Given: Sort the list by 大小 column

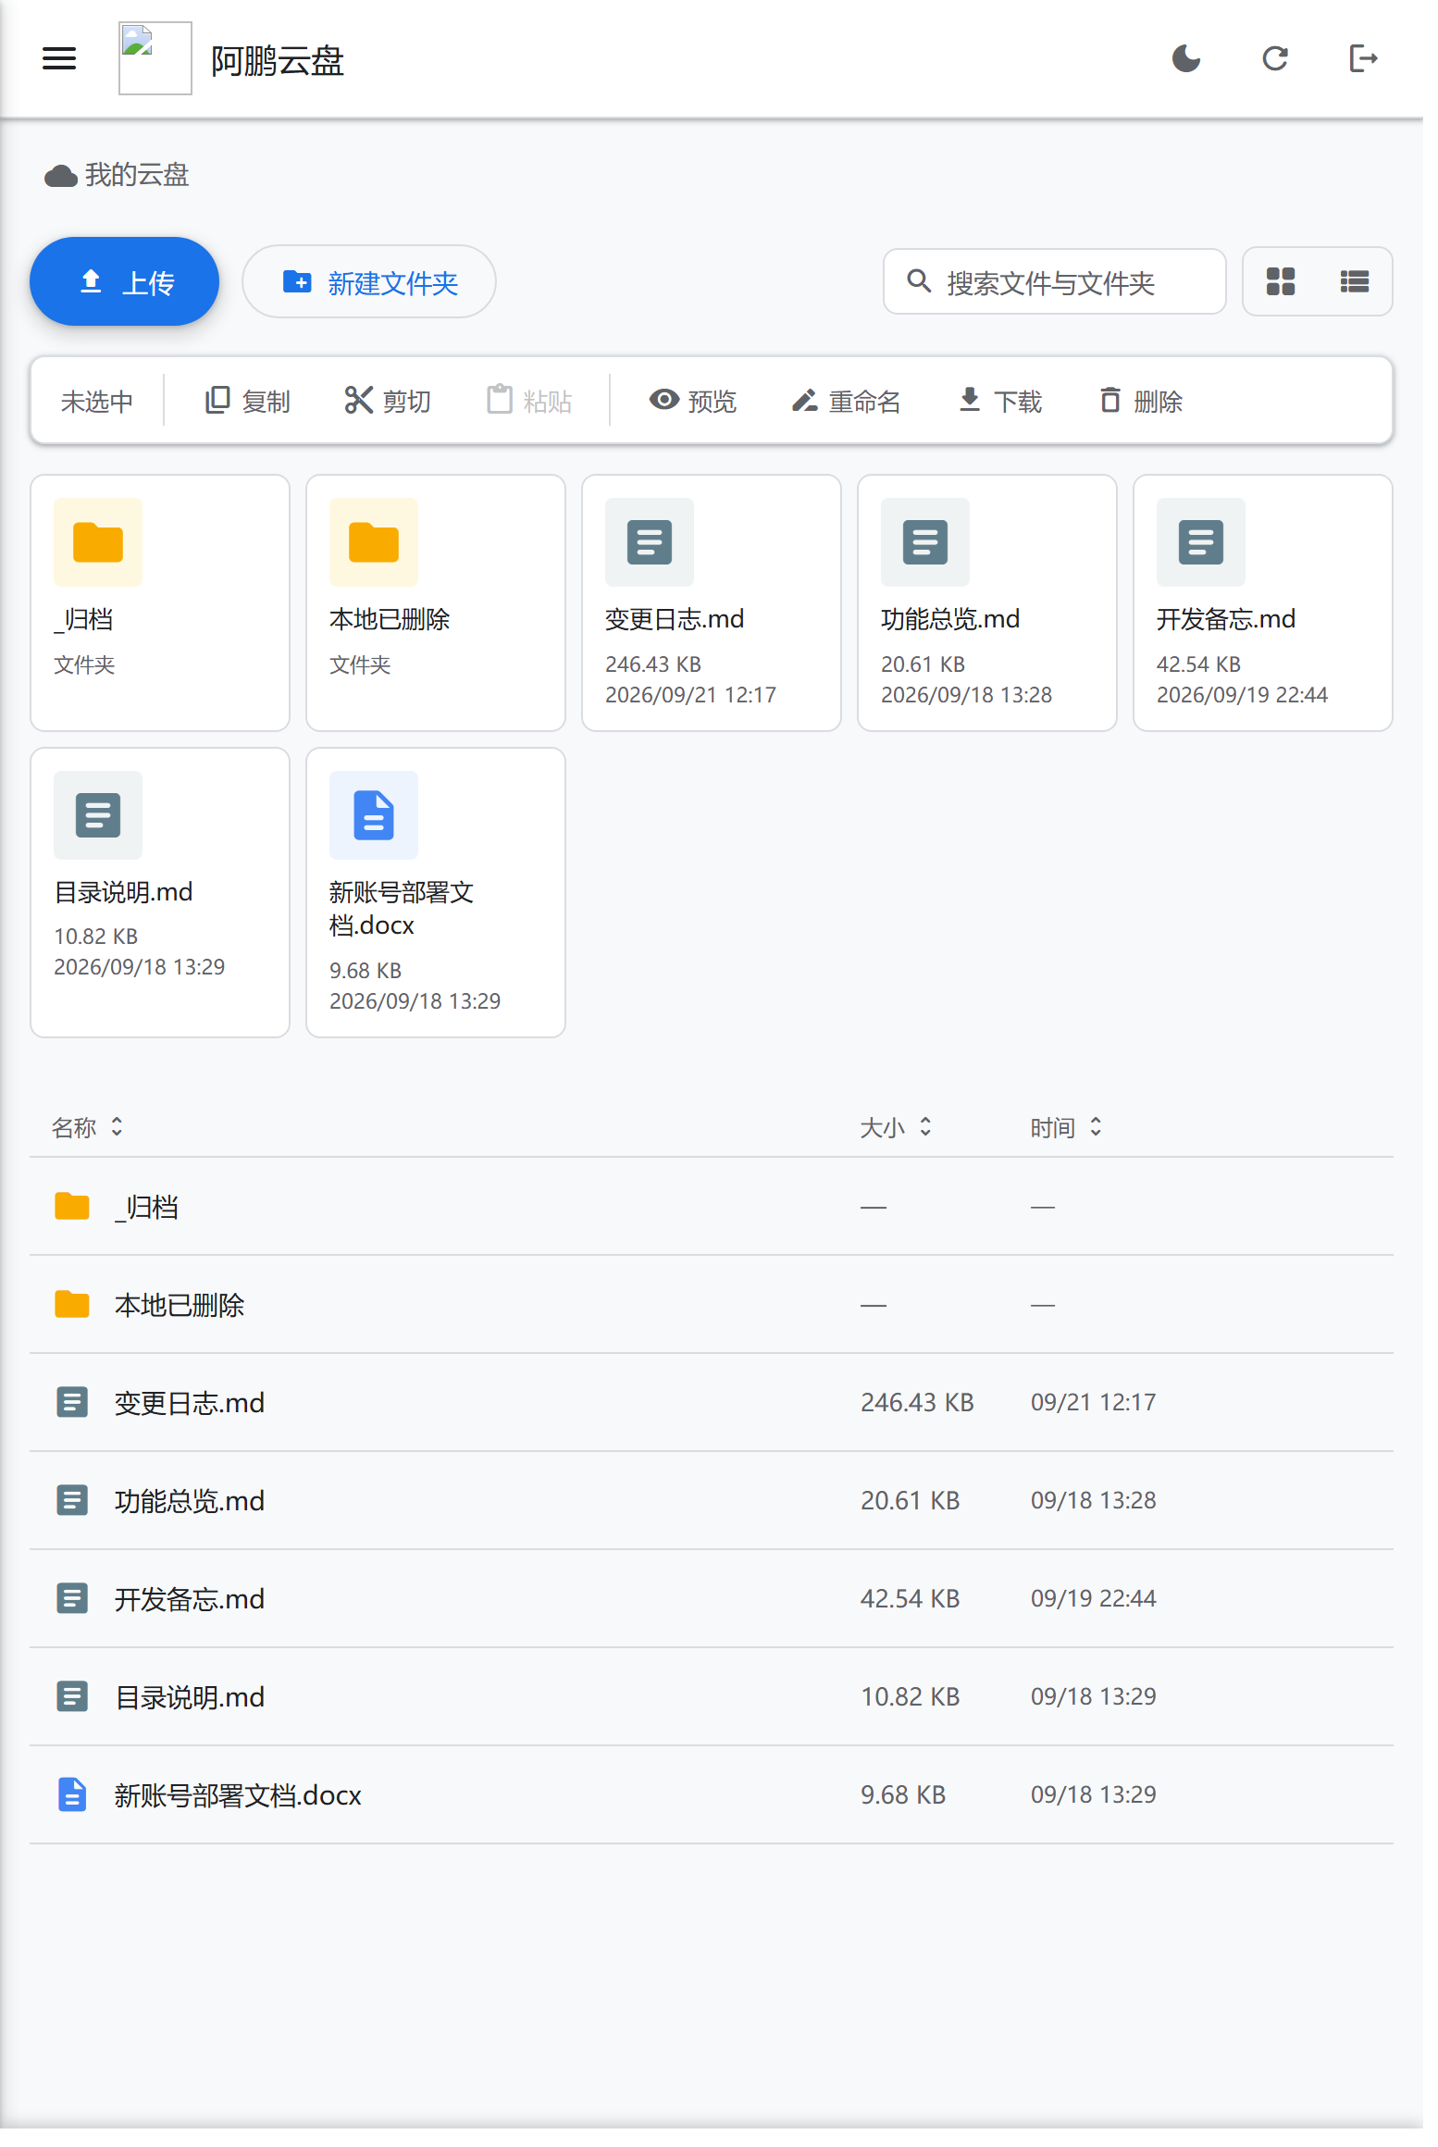Looking at the screenshot, I should 896,1127.
